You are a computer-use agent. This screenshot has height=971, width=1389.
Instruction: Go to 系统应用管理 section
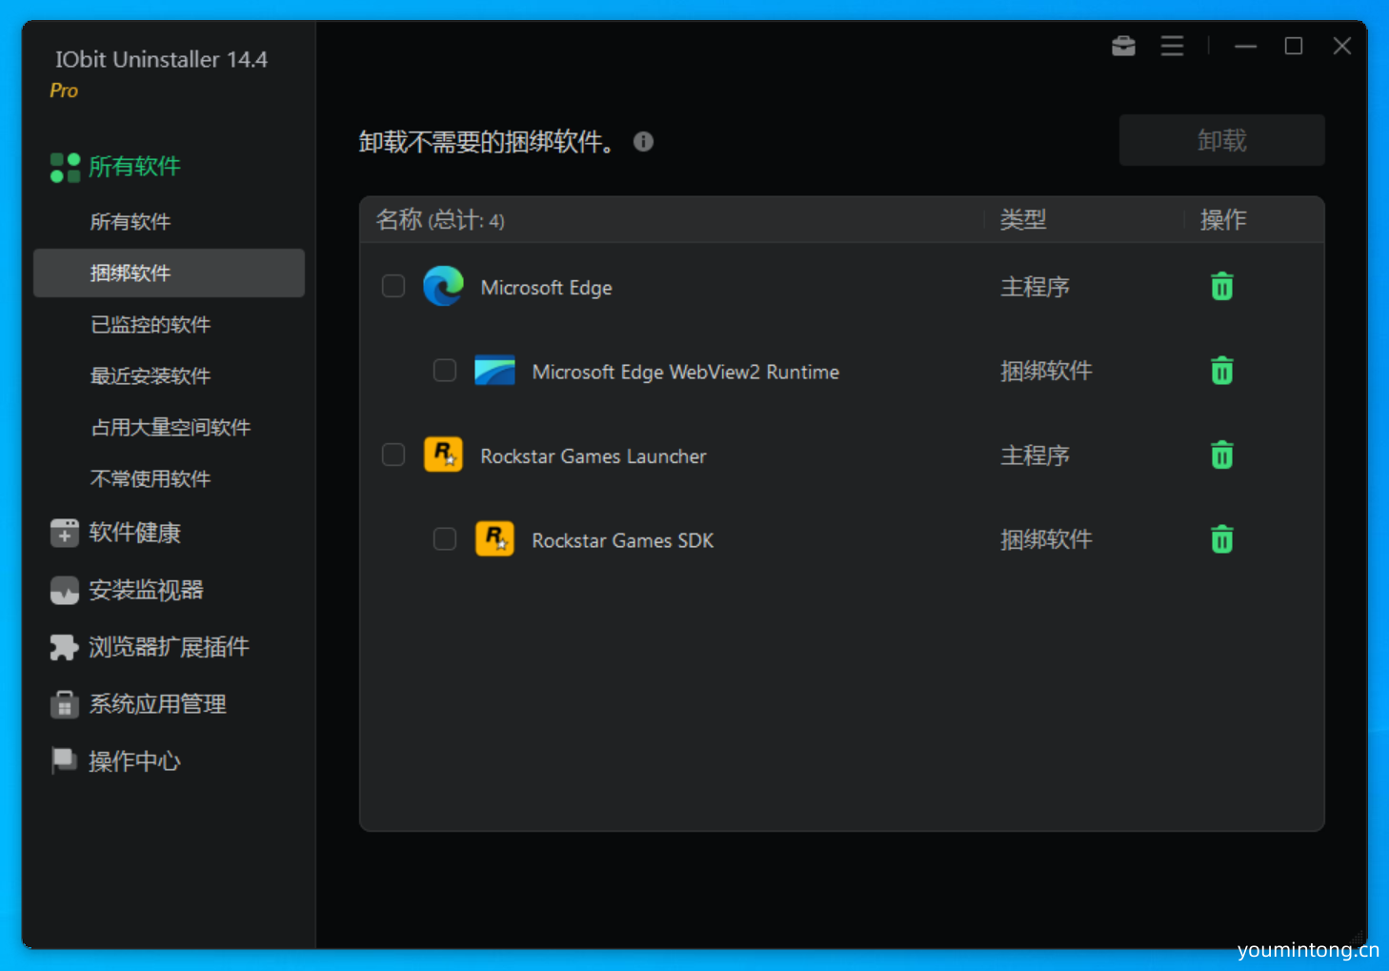pos(157,704)
